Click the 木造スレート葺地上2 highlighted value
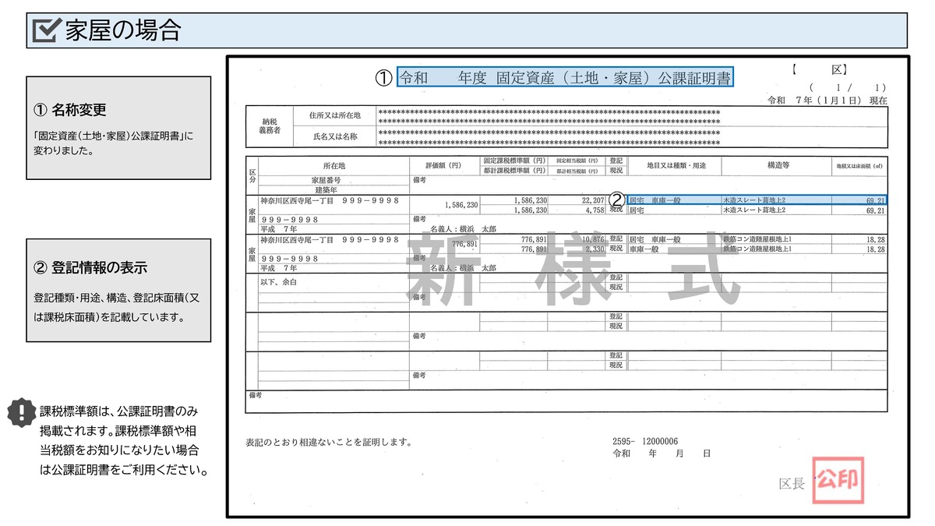 pos(752,199)
